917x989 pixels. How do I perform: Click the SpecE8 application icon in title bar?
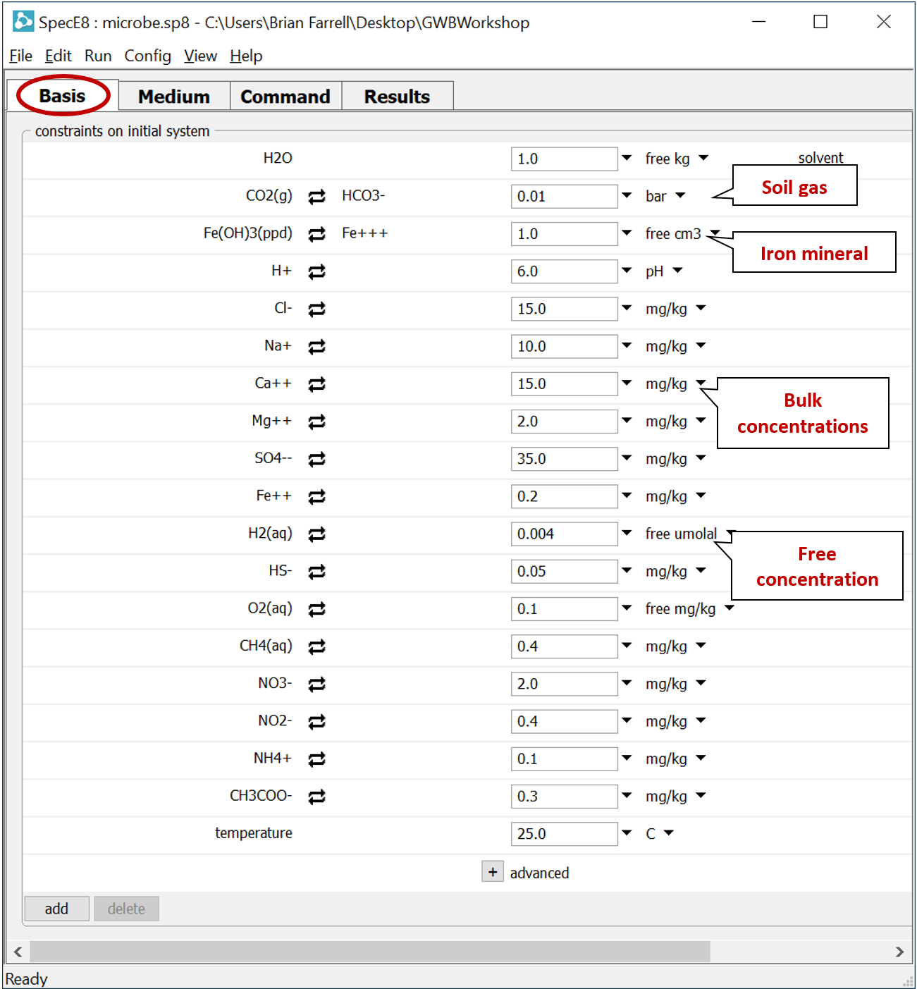click(23, 21)
